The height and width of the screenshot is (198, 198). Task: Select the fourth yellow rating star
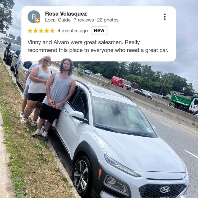(47, 31)
